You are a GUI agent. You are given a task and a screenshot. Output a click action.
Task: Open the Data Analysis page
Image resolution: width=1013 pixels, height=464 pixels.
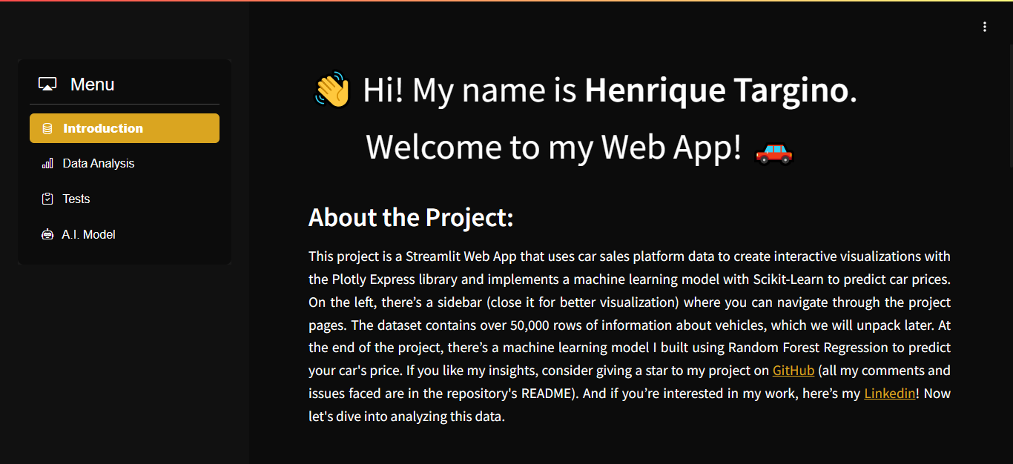pyautogui.click(x=99, y=164)
